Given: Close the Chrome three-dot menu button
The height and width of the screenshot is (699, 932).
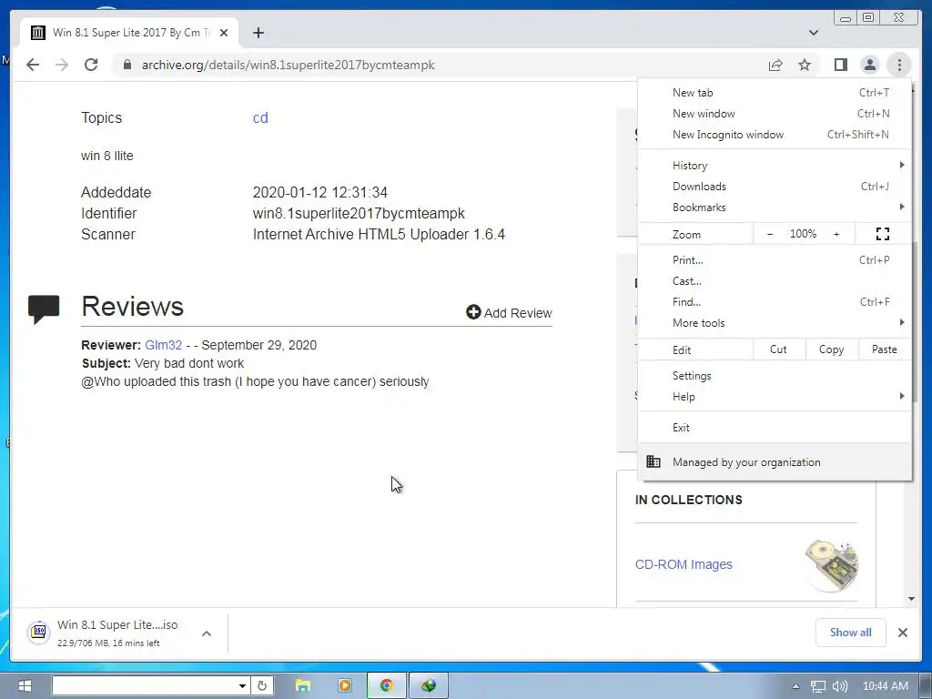Looking at the screenshot, I should click(899, 65).
